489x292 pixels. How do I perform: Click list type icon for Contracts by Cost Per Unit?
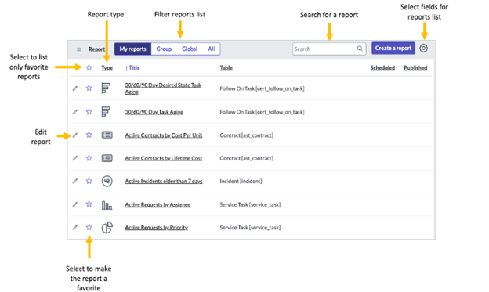point(107,135)
